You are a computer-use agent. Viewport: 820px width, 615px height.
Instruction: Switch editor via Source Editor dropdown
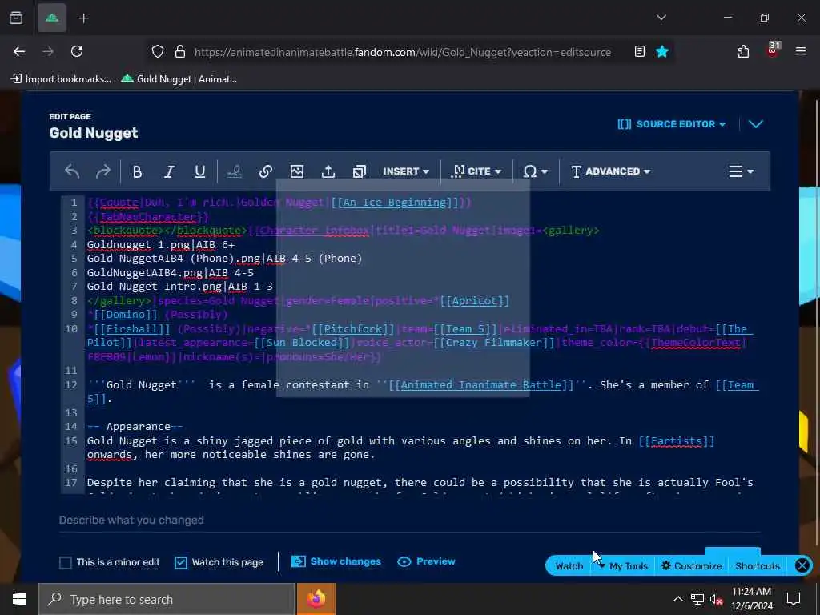coord(672,124)
